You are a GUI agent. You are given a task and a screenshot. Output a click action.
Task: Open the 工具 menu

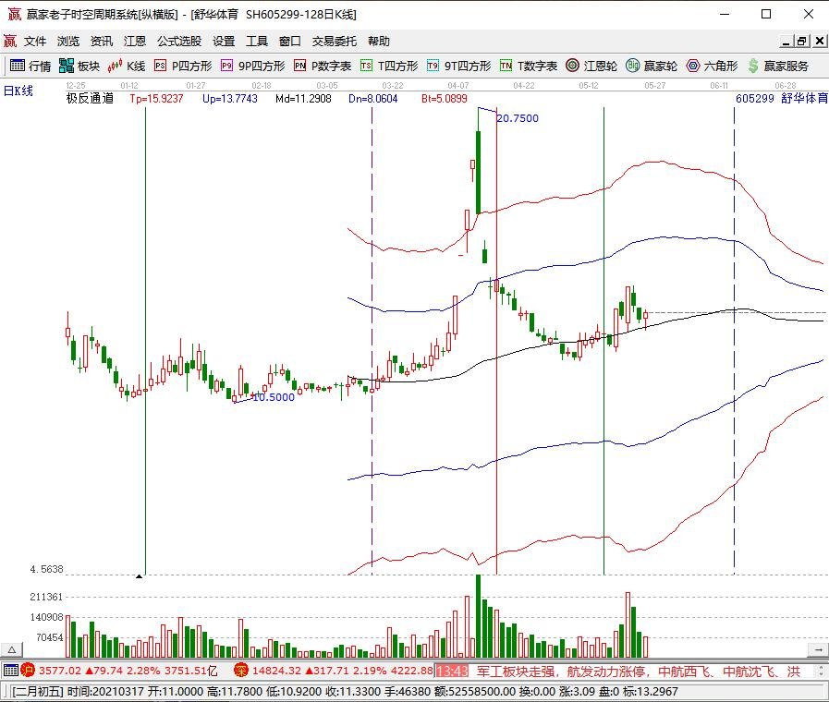[x=257, y=42]
